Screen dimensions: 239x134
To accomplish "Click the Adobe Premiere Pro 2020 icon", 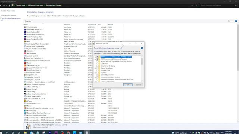I will [25, 39].
